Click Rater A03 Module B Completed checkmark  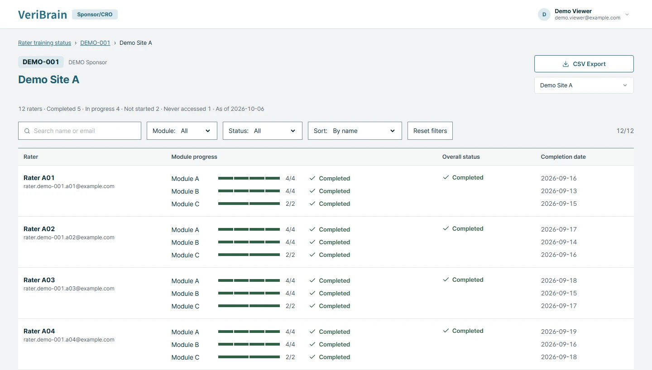coord(312,293)
